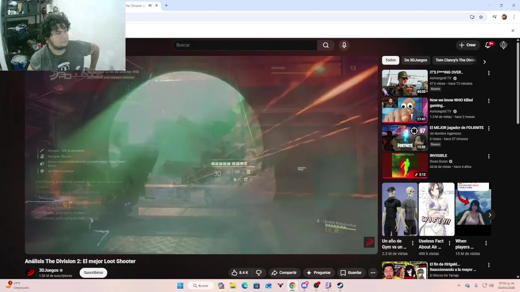The image size is (520, 292).
Task: Focus the YouTube Buscar search field
Action: [x=245, y=45]
